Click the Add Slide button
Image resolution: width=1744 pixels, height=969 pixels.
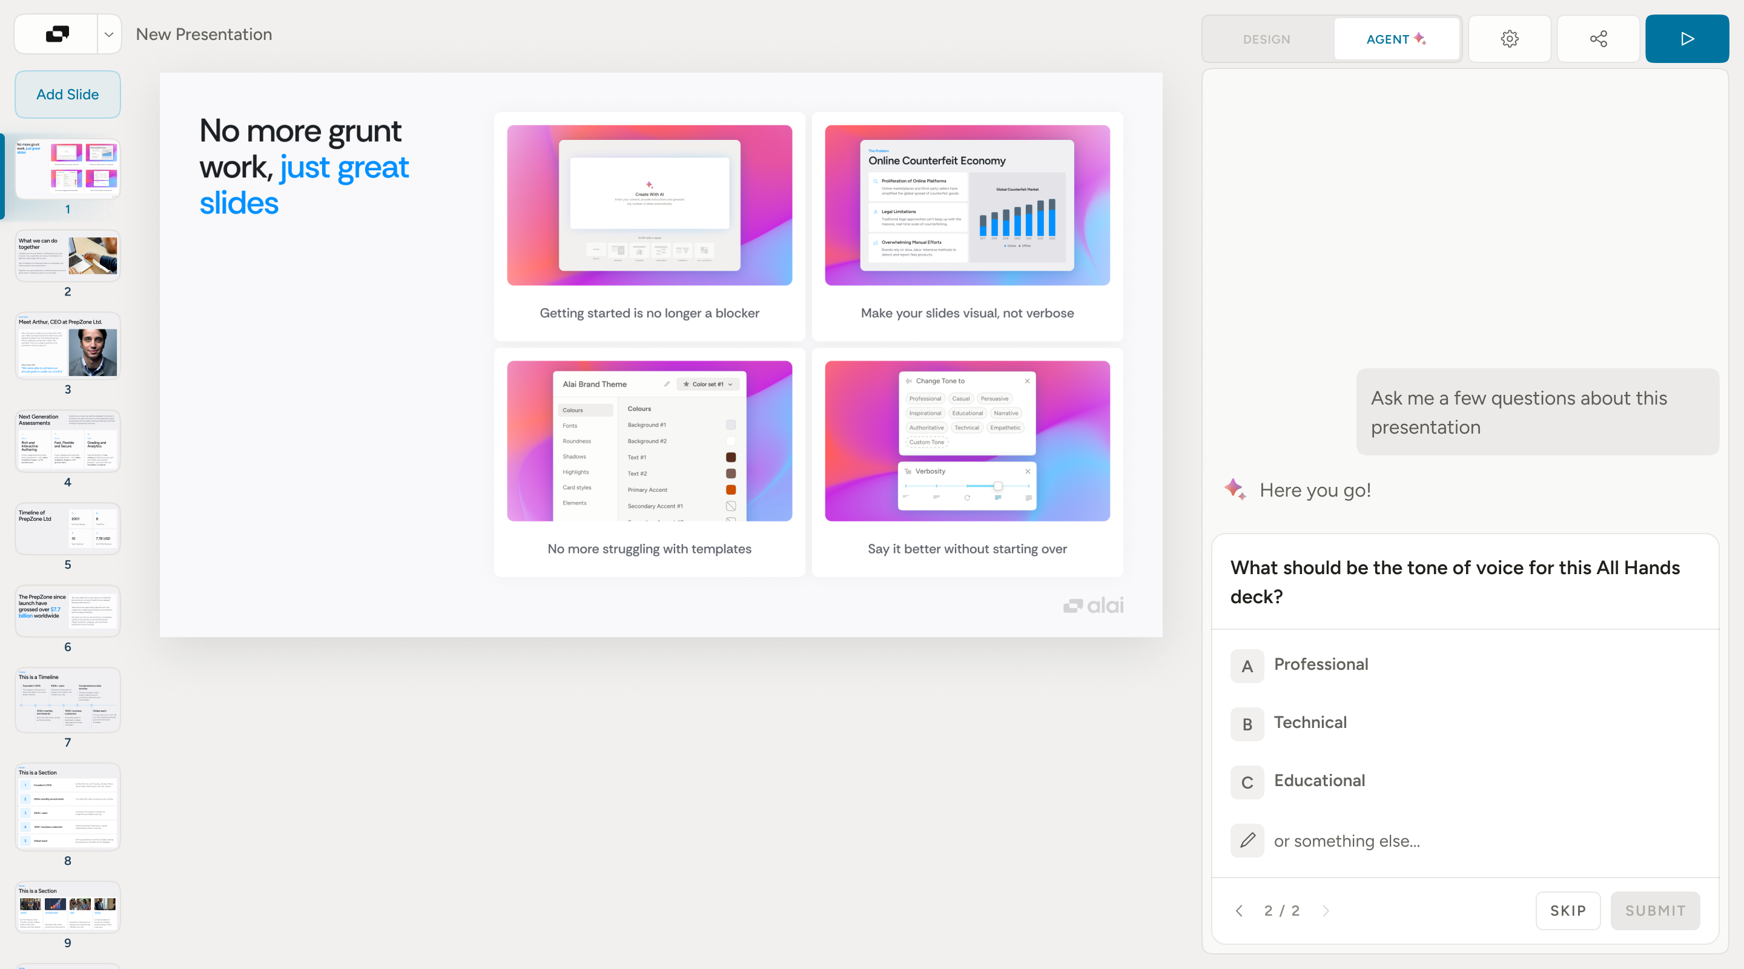coord(68,94)
